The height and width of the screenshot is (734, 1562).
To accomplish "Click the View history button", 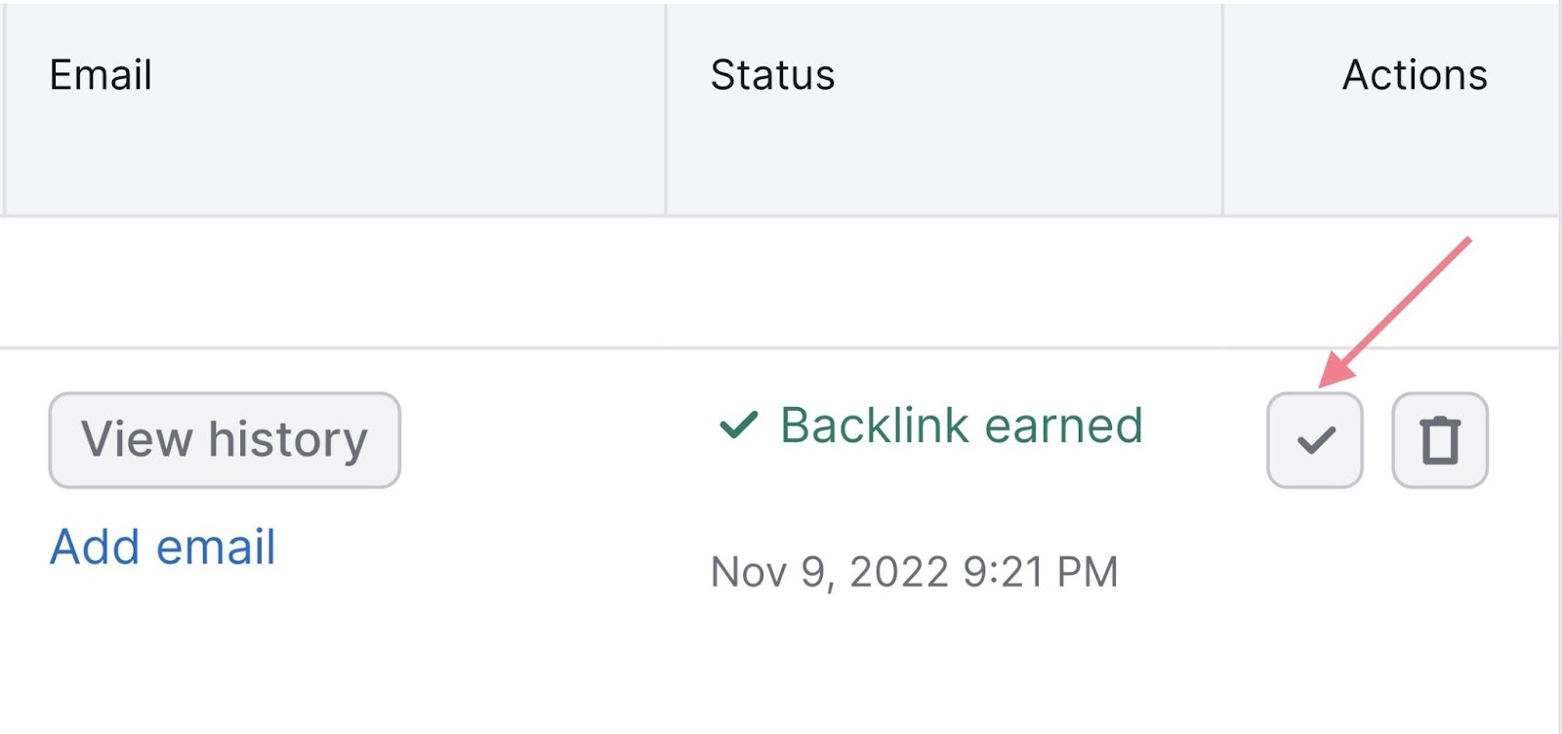I will tap(225, 439).
